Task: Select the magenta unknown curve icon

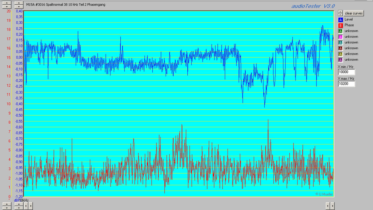Action: coord(340,36)
